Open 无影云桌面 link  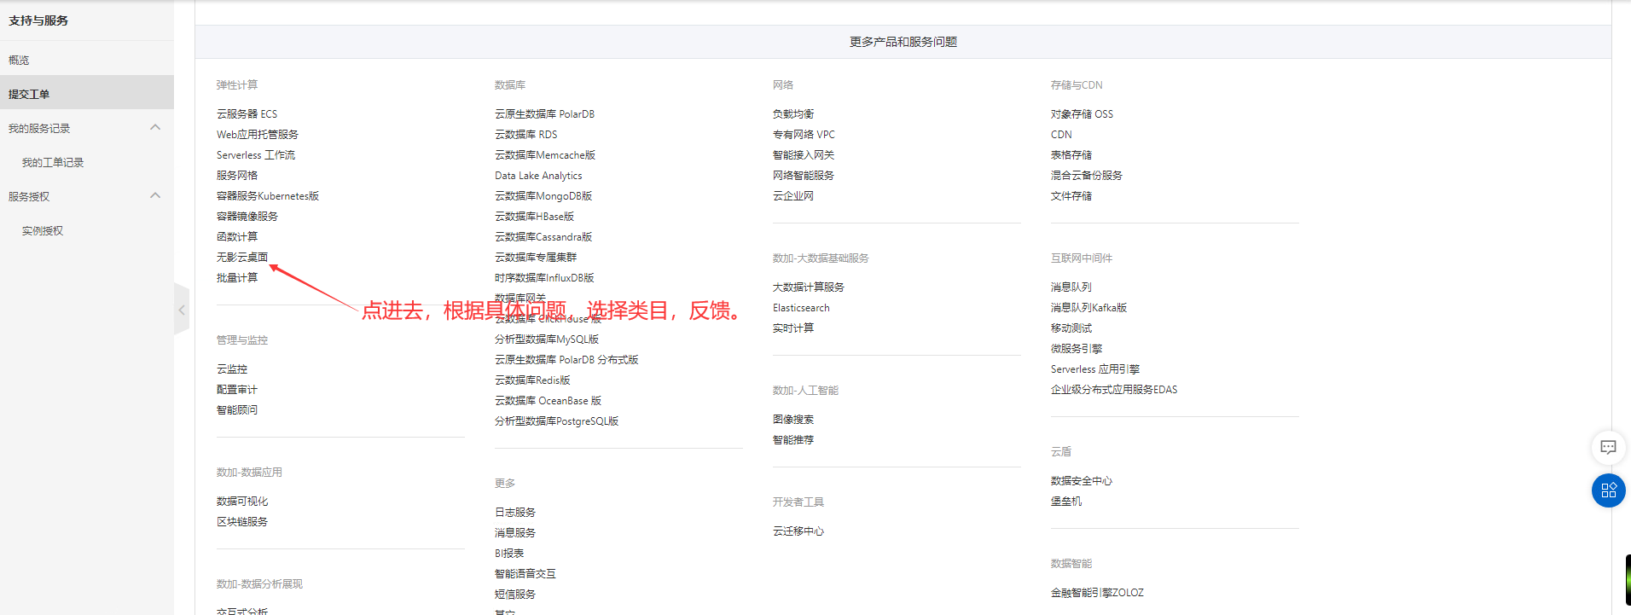242,257
